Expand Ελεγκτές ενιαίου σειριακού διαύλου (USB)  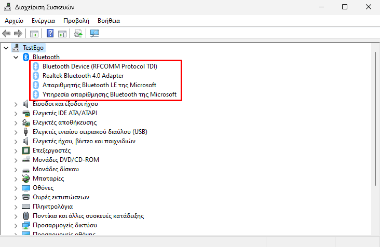16,132
